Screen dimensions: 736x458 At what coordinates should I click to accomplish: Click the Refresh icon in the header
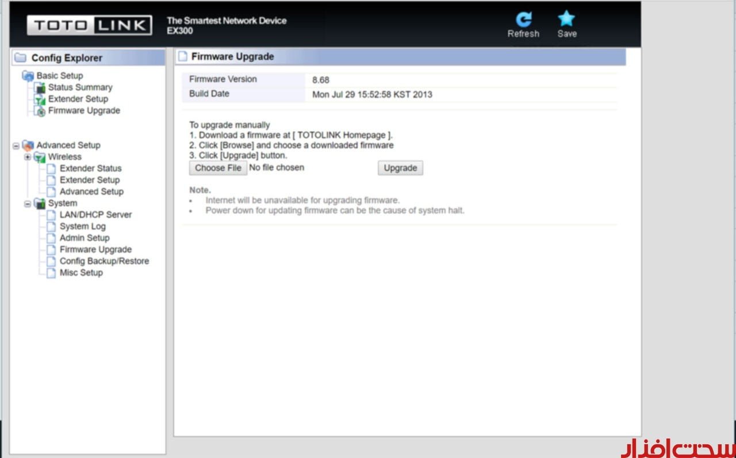pos(523,20)
